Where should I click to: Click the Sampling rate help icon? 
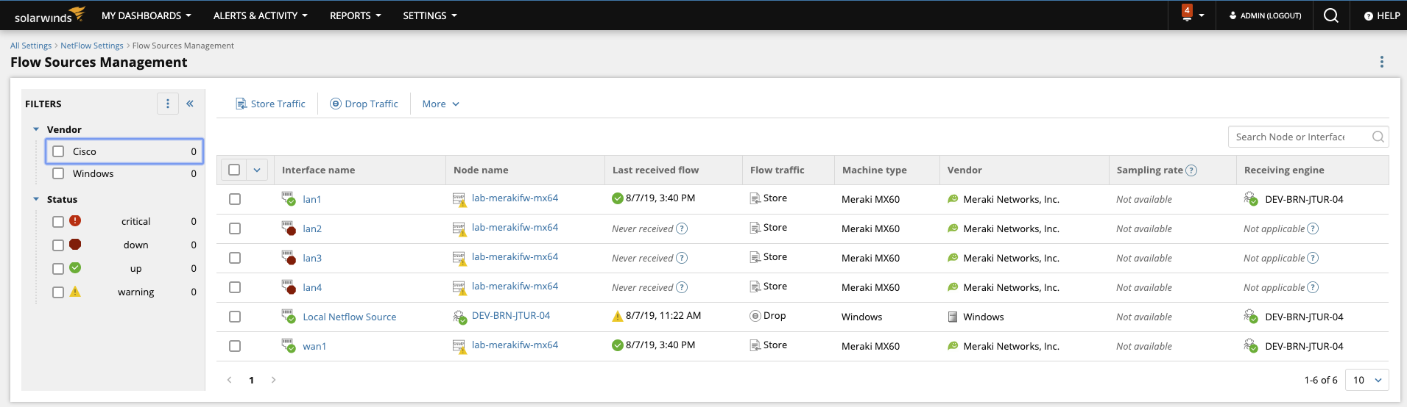coord(1191,170)
